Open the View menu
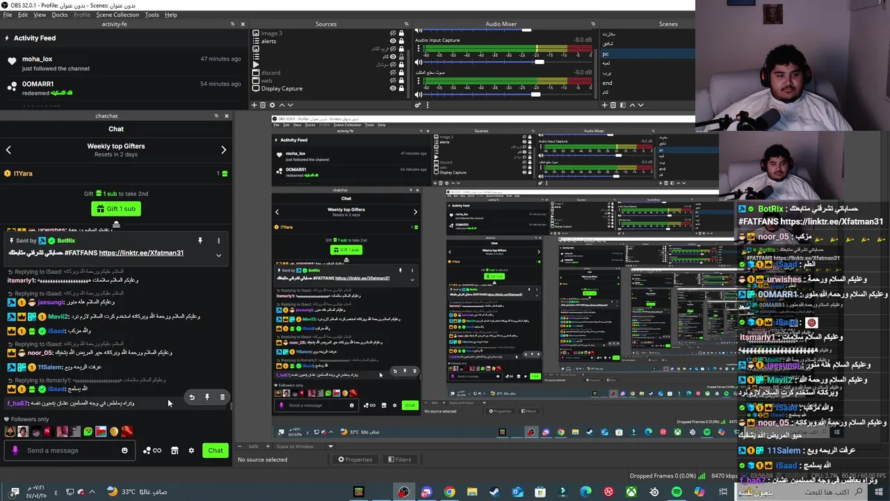This screenshot has height=501, width=890. [x=40, y=15]
